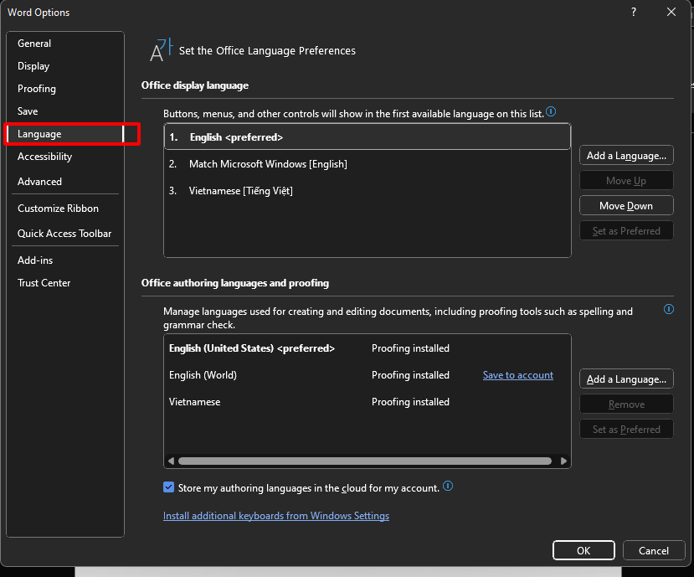Click Add a Language in display section
694x577 pixels.
(x=625, y=155)
